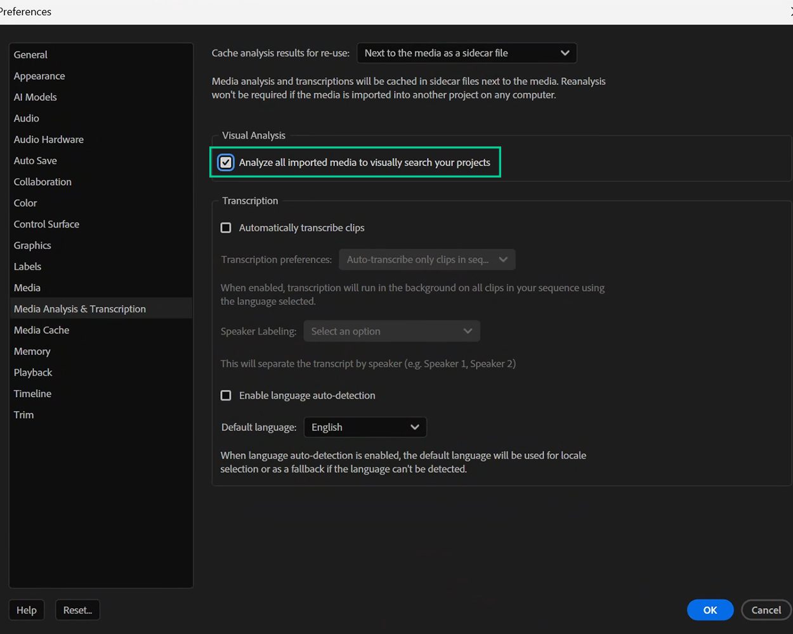
Task: Open the Default language dropdown
Action: click(x=365, y=427)
